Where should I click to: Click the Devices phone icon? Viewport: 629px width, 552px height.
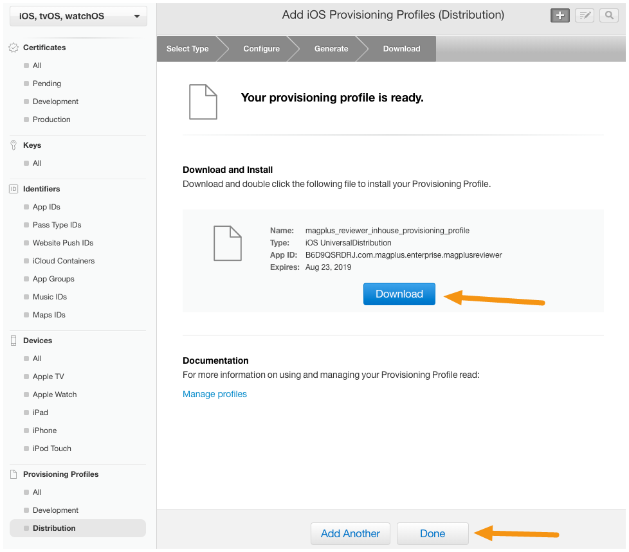click(x=14, y=341)
